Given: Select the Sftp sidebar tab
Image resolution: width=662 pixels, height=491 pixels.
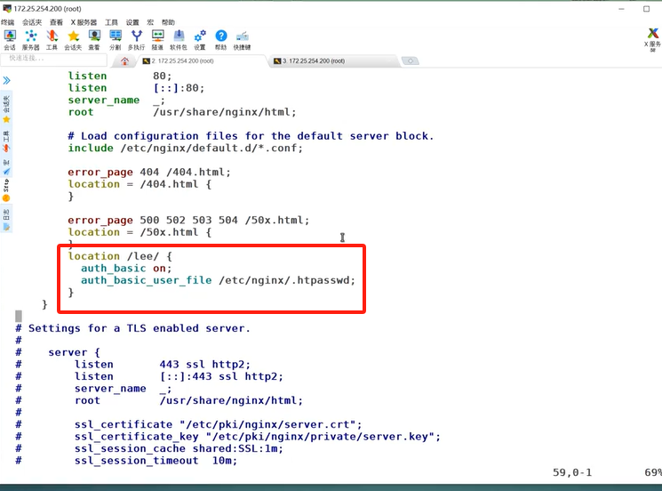Looking at the screenshot, I should pos(6,190).
